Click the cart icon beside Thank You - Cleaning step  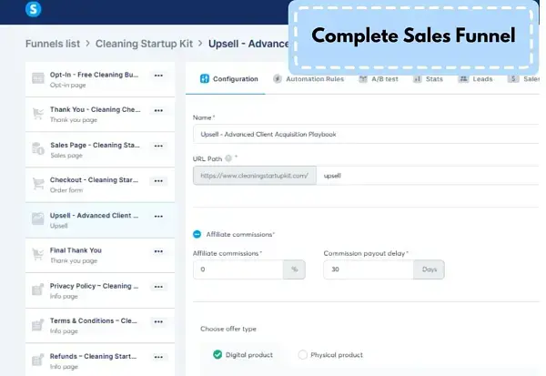(38, 114)
